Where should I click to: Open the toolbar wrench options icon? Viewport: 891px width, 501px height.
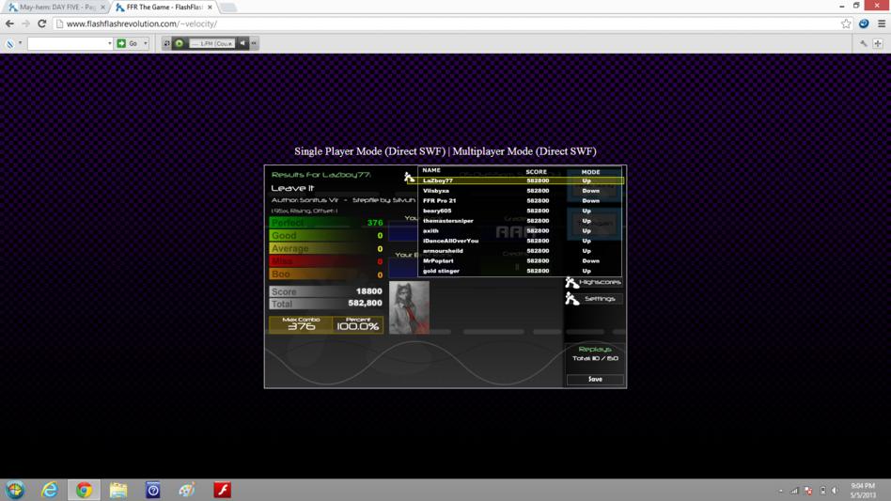click(x=864, y=43)
